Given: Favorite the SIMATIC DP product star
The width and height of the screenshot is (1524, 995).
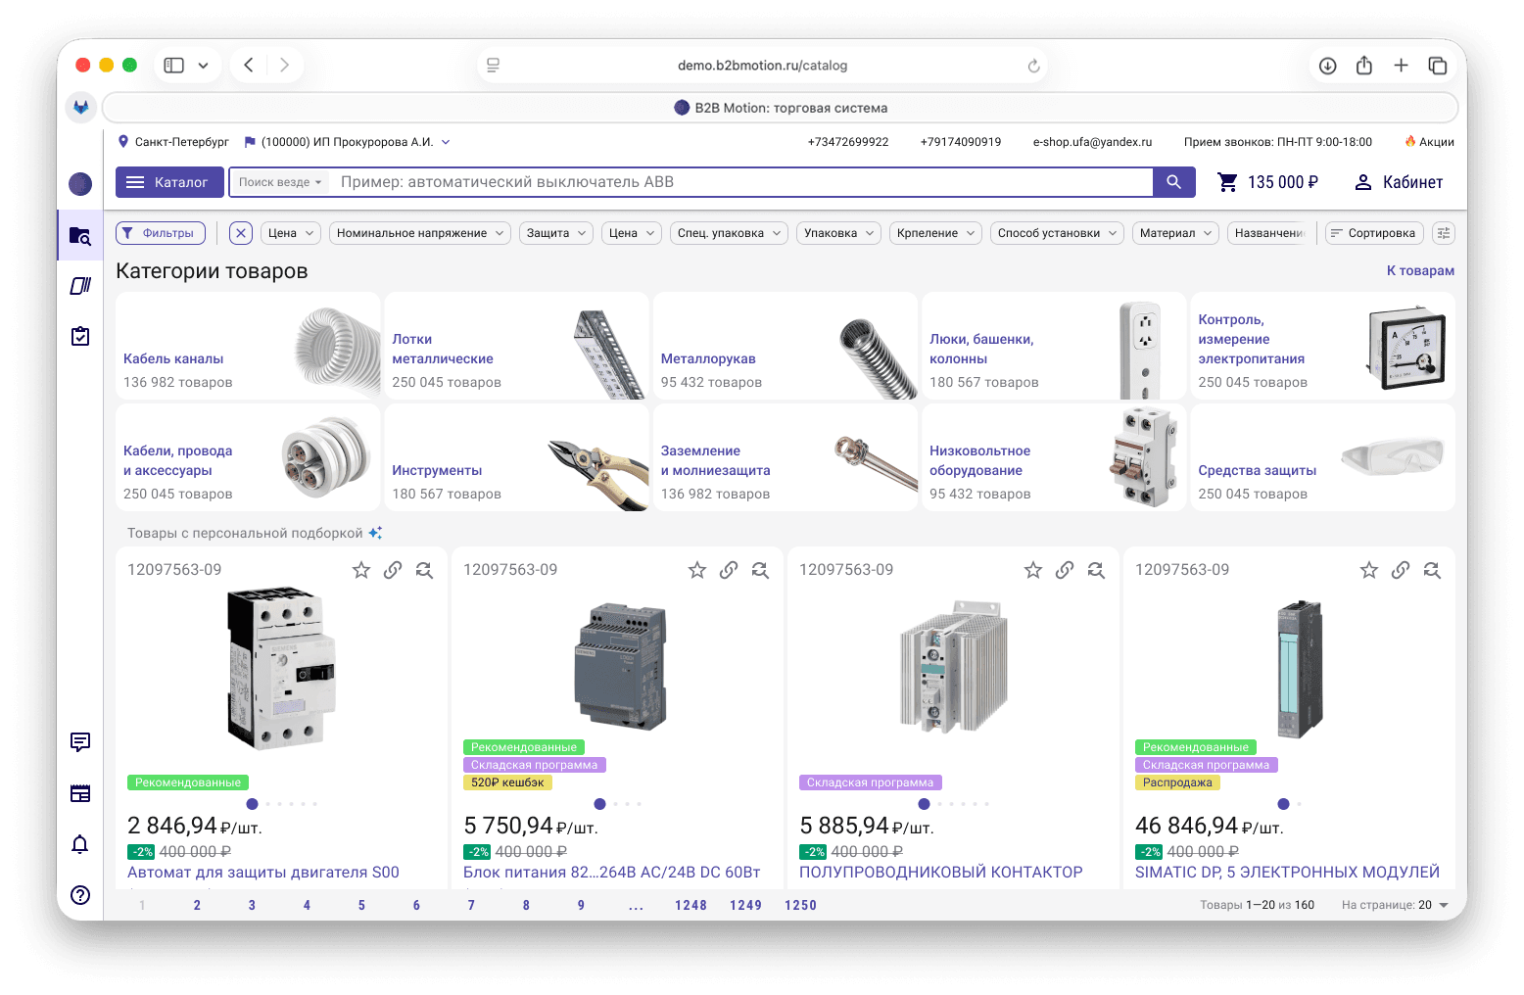Looking at the screenshot, I should (x=1369, y=570).
